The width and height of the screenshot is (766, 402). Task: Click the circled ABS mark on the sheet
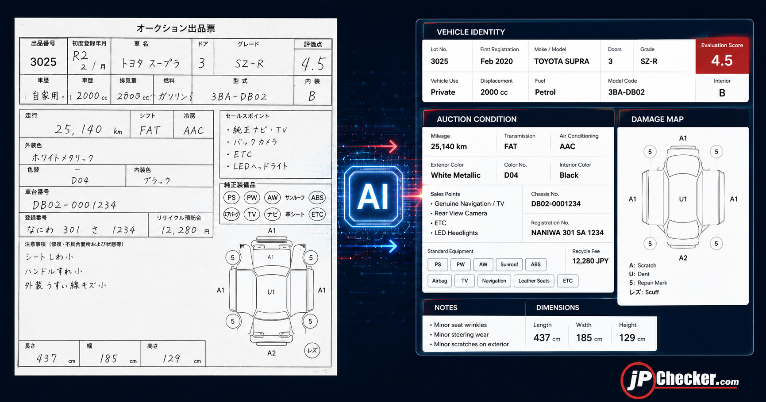tap(317, 198)
